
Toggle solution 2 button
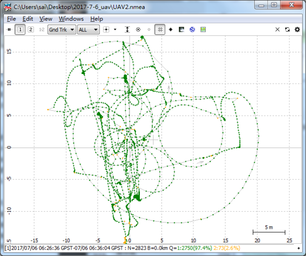[31, 29]
